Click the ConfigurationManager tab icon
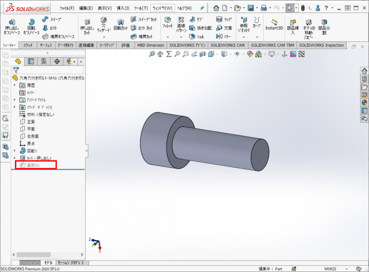This screenshot has width=369, height=272. tap(44, 61)
